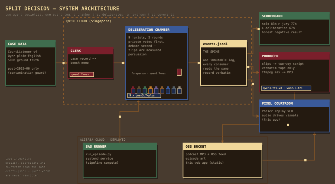
Task: Click the 9 x qwen3.7-plus badge
Action: (144, 95)
